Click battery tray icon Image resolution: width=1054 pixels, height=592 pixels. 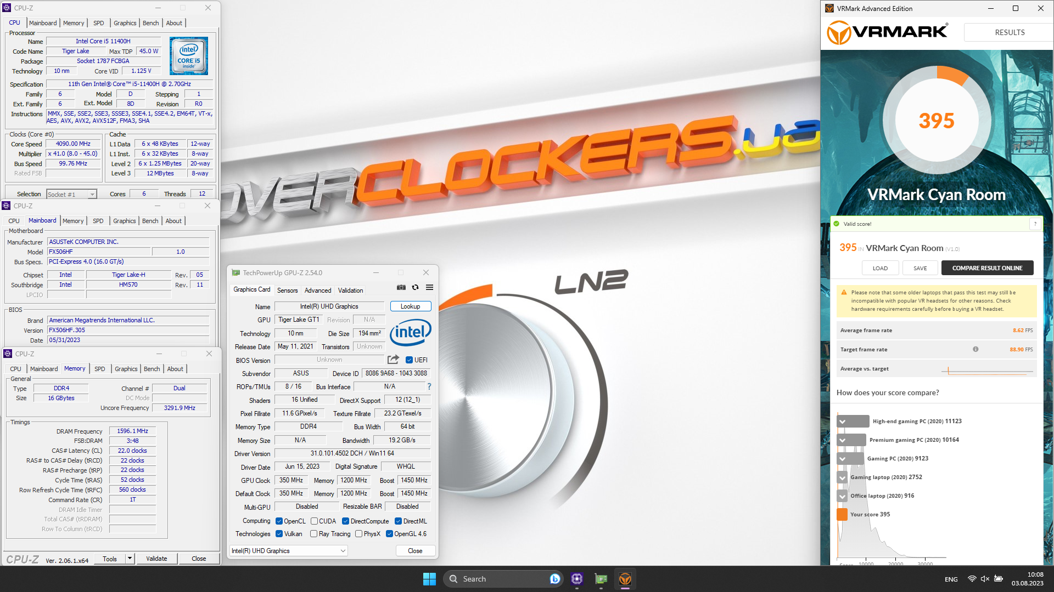click(999, 579)
